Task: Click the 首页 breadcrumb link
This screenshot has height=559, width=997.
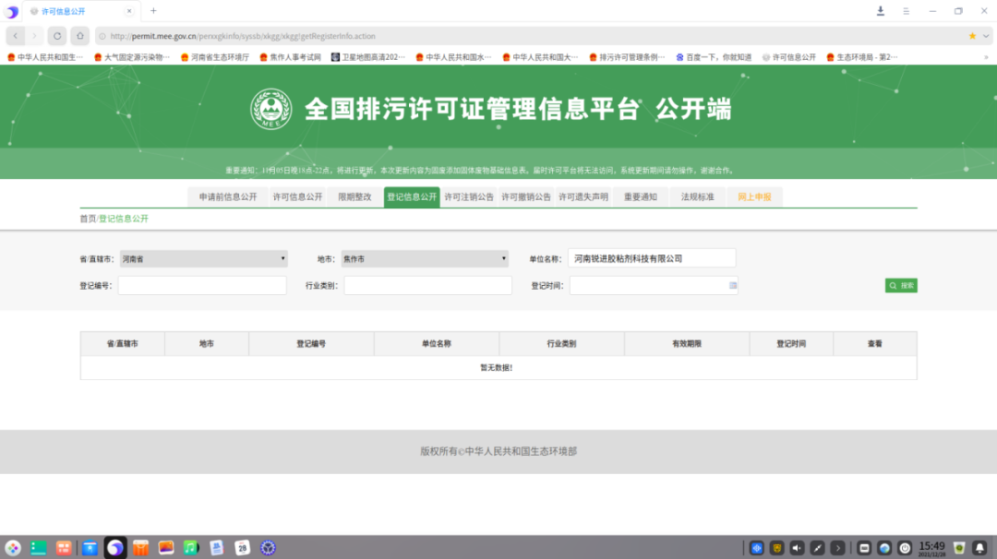Action: pyautogui.click(x=88, y=219)
